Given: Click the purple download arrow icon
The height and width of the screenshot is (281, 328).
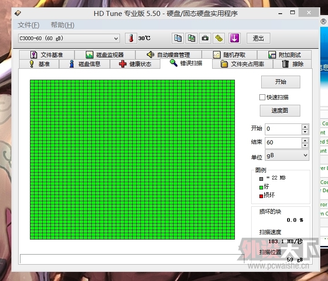Looking at the screenshot, I should coord(234,38).
